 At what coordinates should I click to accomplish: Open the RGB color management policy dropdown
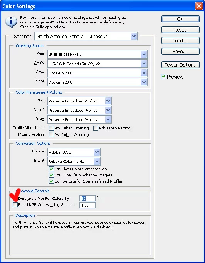pyautogui.click(x=79, y=101)
